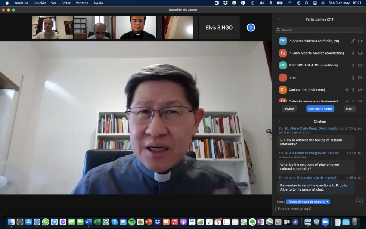Image resolution: width=366 pixels, height=229 pixels.
Task: Show next video thumbnails with arrow
Action: click(x=251, y=27)
